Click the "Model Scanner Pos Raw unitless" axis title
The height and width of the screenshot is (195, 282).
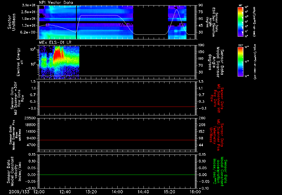tap(15, 135)
